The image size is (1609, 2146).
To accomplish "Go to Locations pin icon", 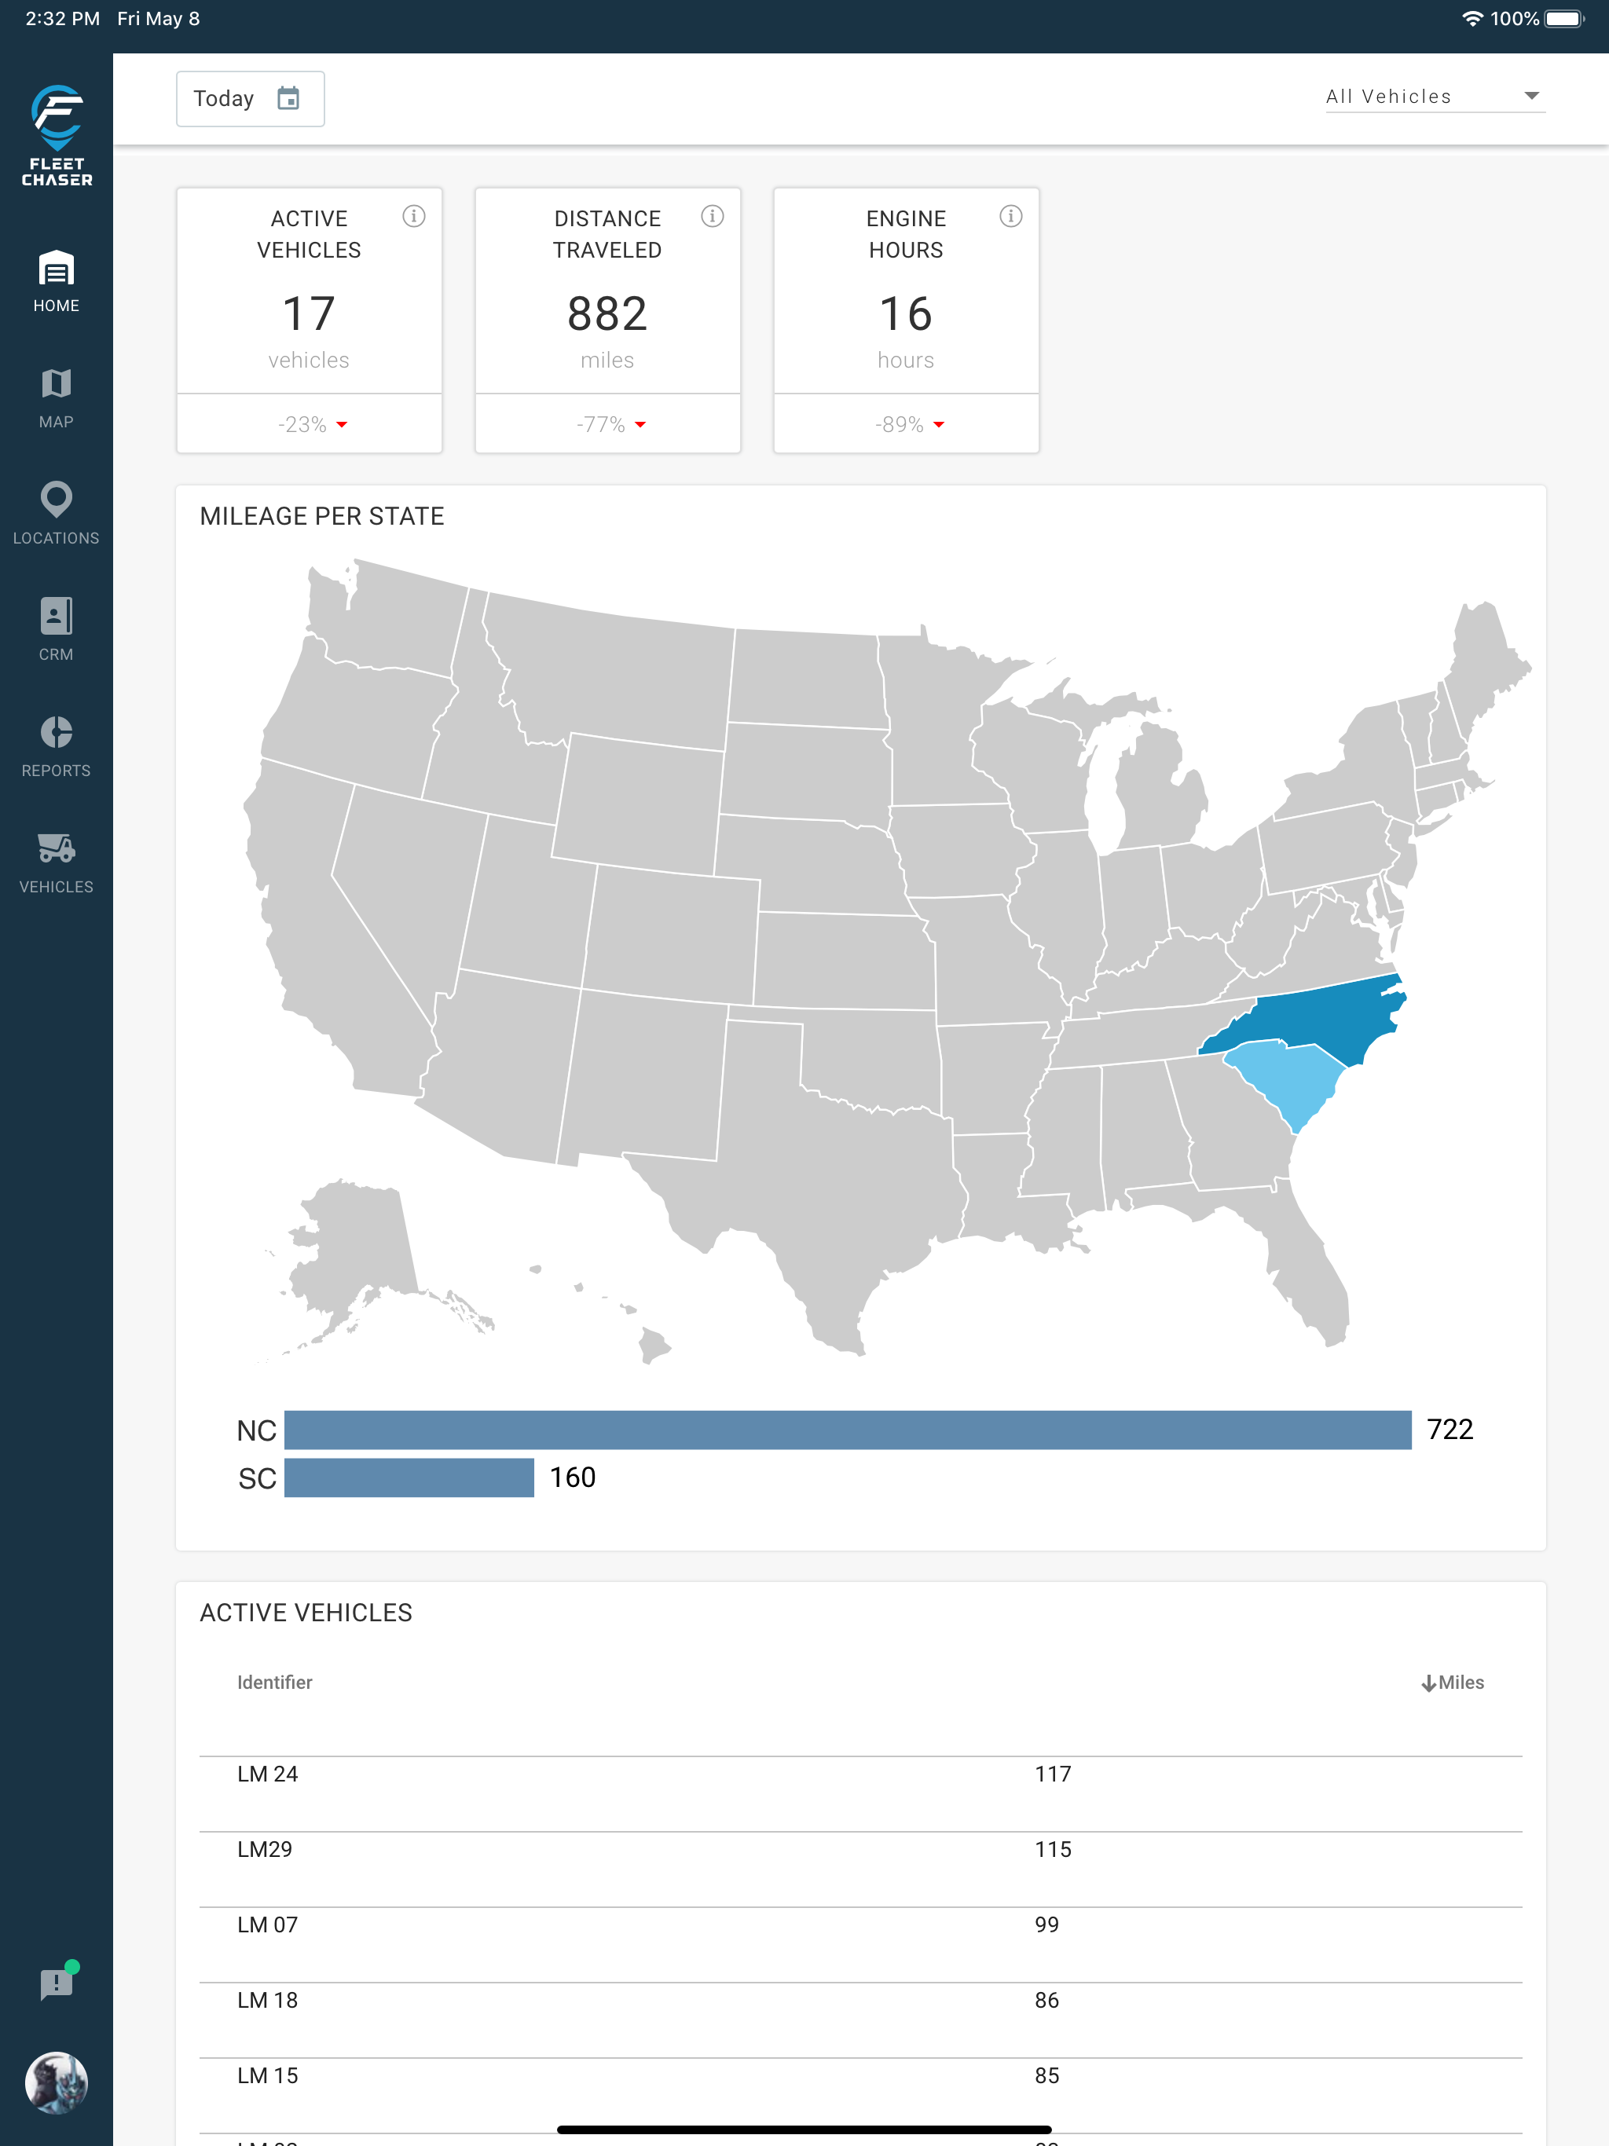I will coord(57,500).
